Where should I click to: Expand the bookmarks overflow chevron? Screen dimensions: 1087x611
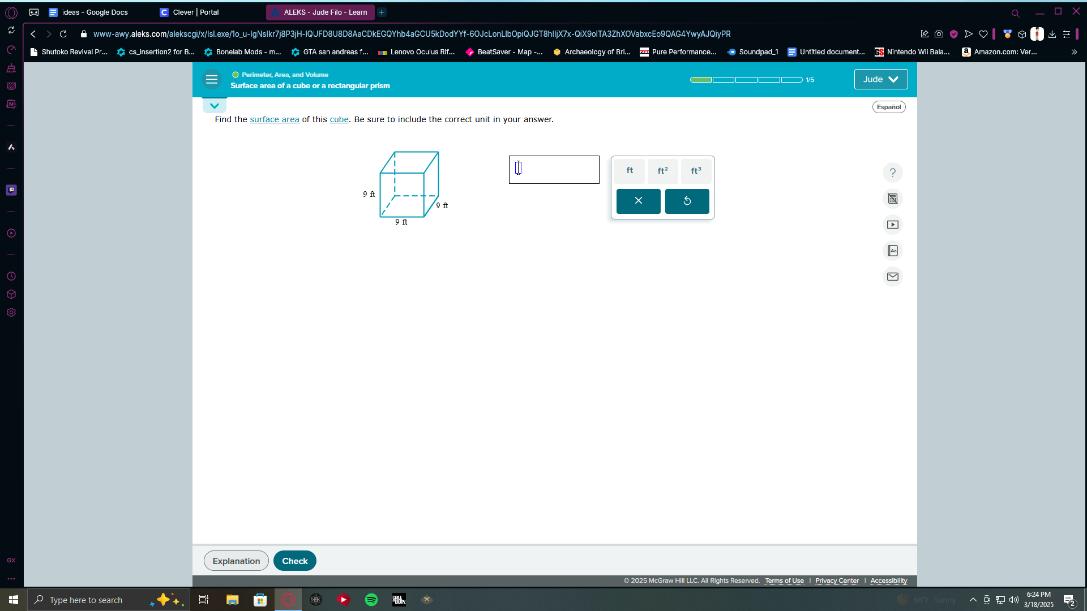tap(1074, 52)
